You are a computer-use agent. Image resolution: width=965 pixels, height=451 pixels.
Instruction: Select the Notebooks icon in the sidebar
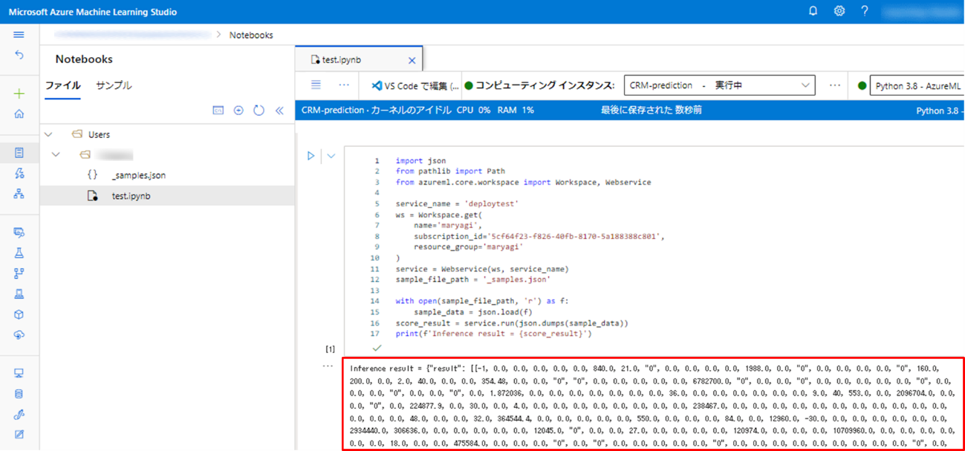pos(19,153)
